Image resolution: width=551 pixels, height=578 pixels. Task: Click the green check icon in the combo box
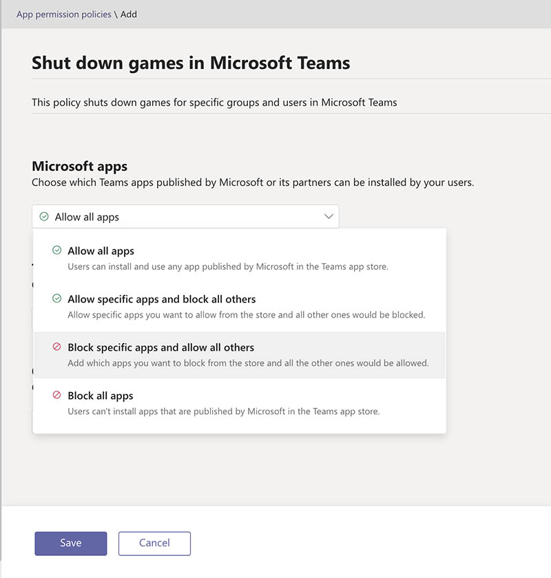(x=44, y=216)
